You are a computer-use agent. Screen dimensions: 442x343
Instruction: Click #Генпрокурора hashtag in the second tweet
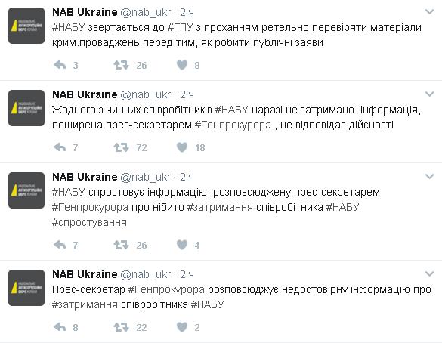(x=233, y=125)
